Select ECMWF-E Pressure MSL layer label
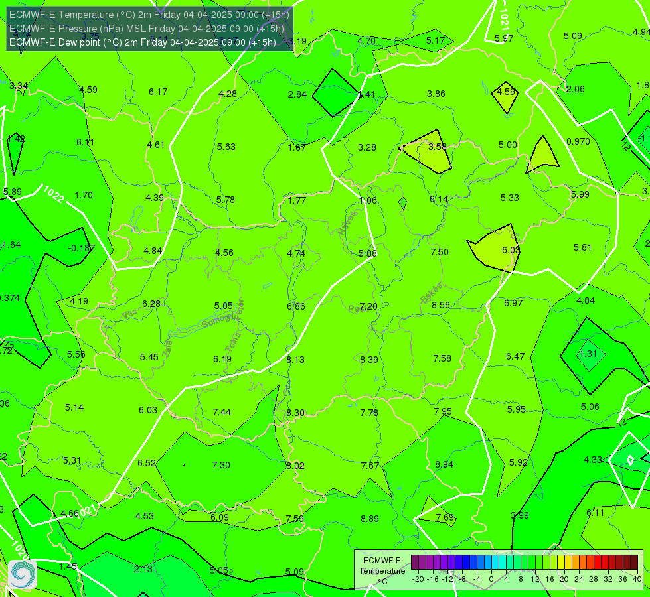Screen dimensions: 650x597 point(146,29)
